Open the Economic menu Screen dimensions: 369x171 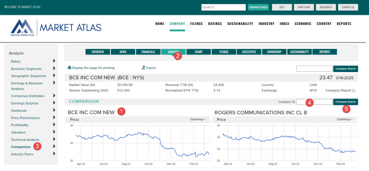(303, 24)
